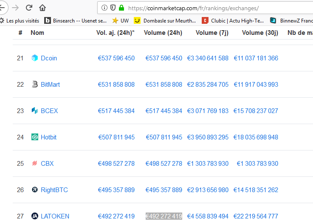Open the RightBTC exchange link
This screenshot has height=224, width=313.
54,190
